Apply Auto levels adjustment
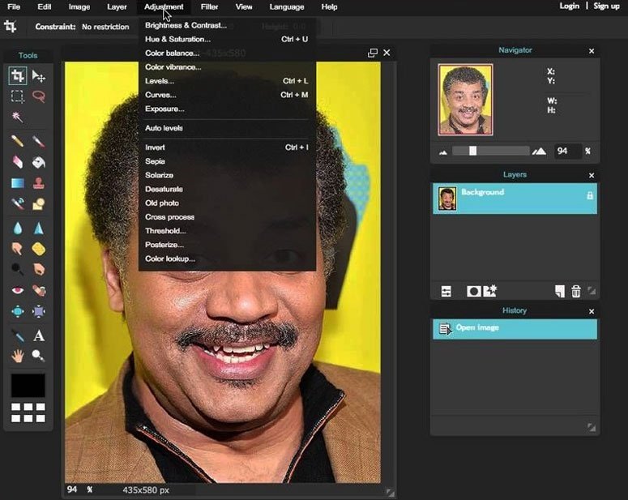 (x=227, y=128)
